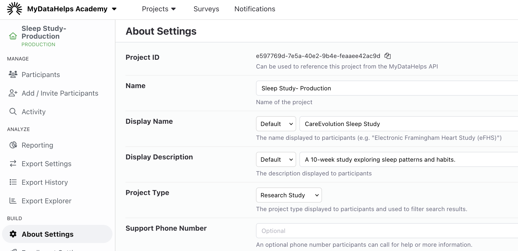The width and height of the screenshot is (518, 251).
Task: Click the Export History list icon
Action: tap(13, 182)
